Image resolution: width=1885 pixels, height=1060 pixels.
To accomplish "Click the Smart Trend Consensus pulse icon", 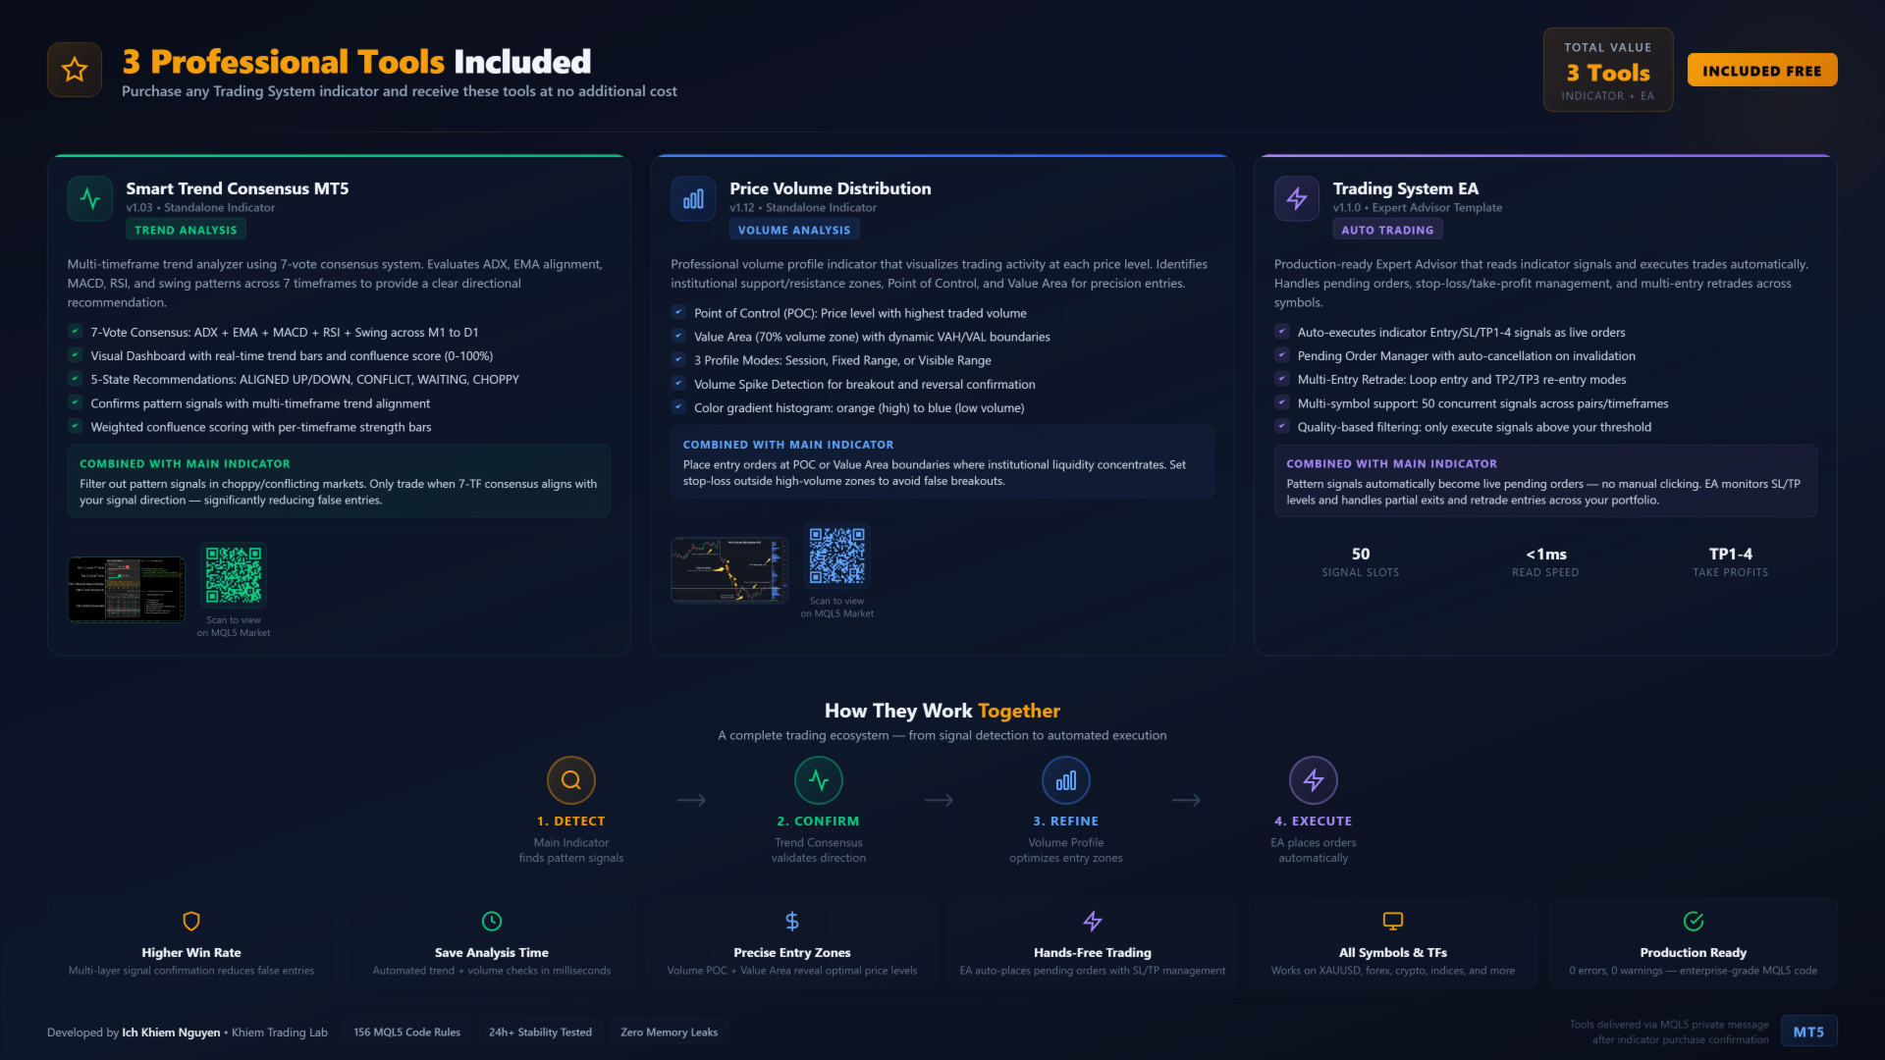I will pos(90,198).
